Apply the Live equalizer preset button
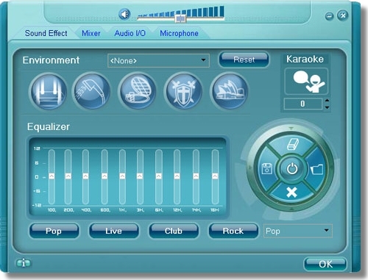368x280 pixels. coord(114,231)
